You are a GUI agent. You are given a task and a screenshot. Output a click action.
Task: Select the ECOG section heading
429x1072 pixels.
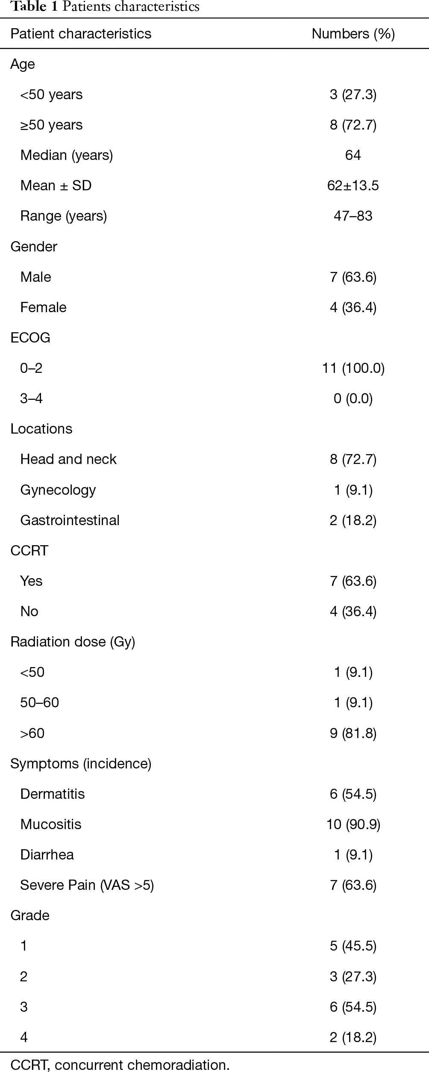click(30, 338)
